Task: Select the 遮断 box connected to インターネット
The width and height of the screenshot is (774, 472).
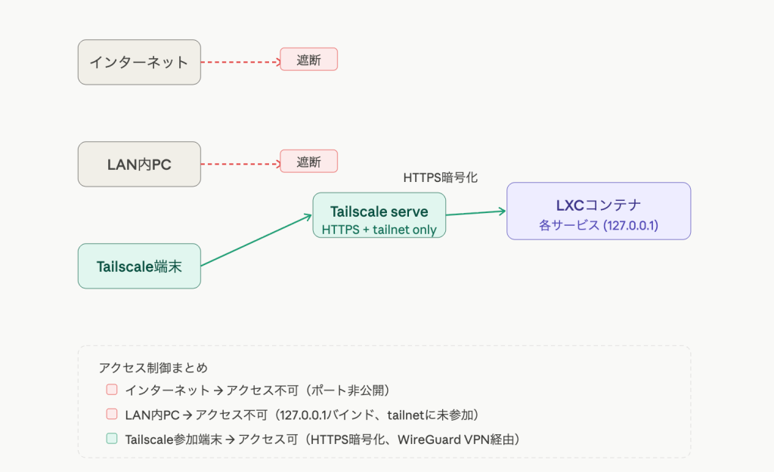Action: pos(308,60)
